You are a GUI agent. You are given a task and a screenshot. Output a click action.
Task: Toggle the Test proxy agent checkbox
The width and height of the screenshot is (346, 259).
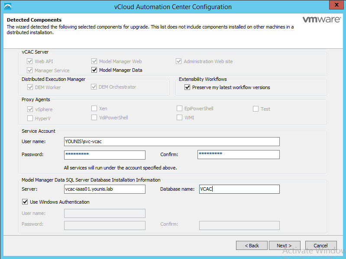[256, 109]
